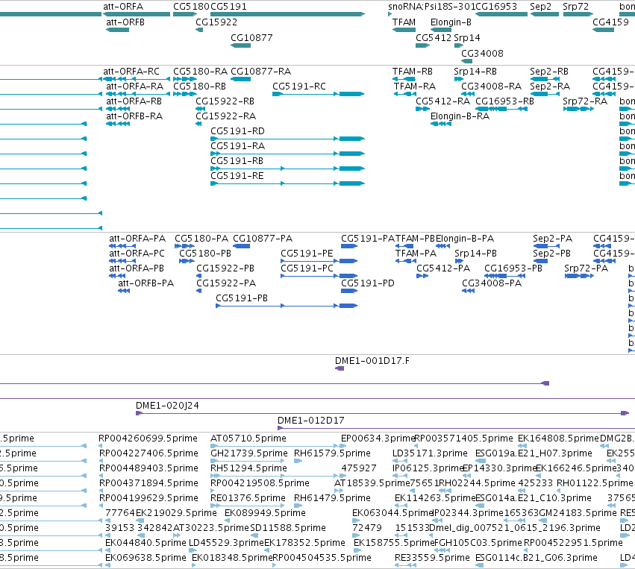This screenshot has width=635, height=569.
Task: Open the RP004504535.5prime EST label
Action: point(322,558)
